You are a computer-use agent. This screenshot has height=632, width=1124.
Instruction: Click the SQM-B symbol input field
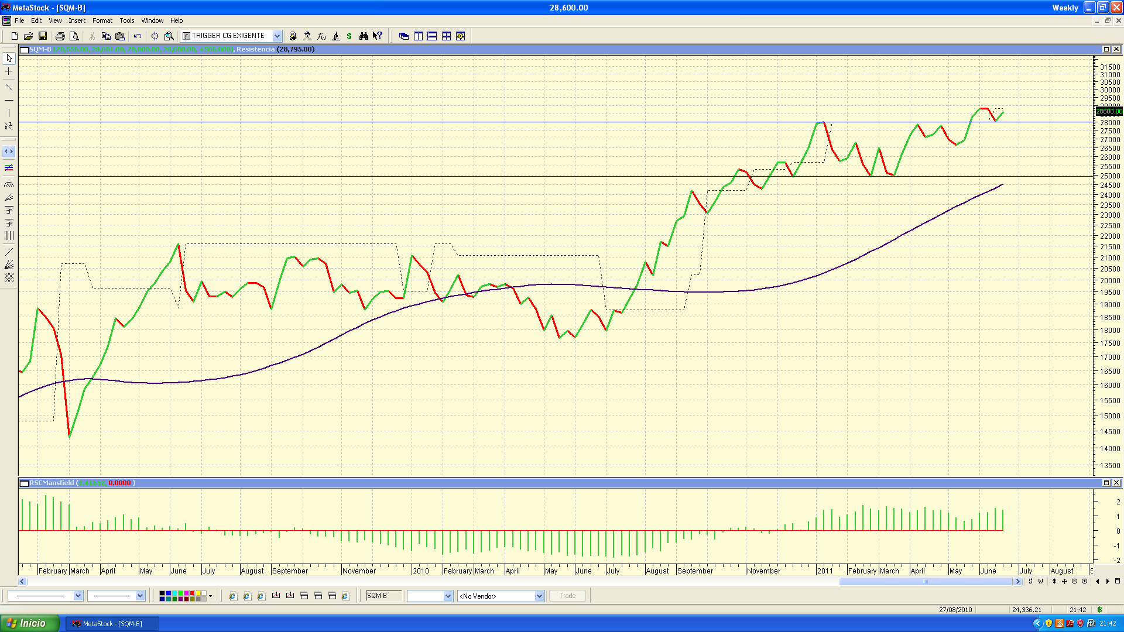(x=383, y=596)
